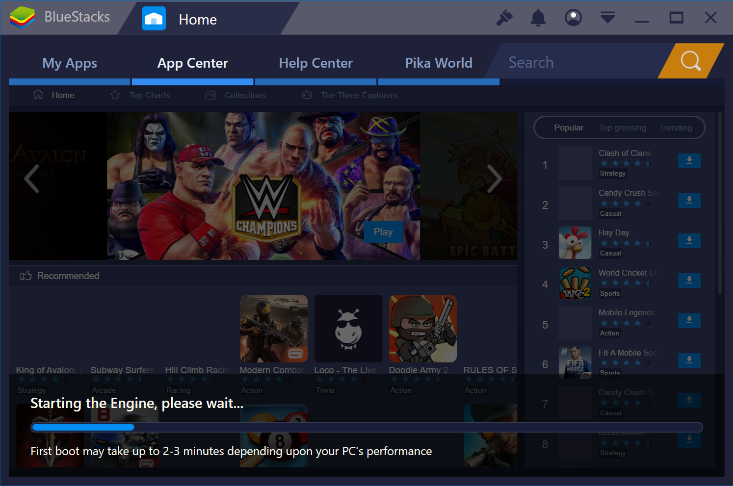Open FIFA Mobile app icon
This screenshot has height=486, width=733.
point(575,362)
